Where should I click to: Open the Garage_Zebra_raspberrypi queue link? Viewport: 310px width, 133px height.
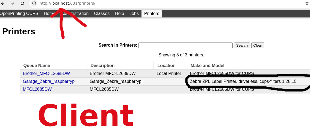point(49,81)
